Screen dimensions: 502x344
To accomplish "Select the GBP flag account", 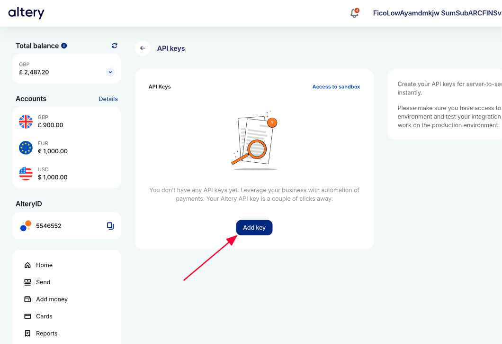I will (x=26, y=121).
